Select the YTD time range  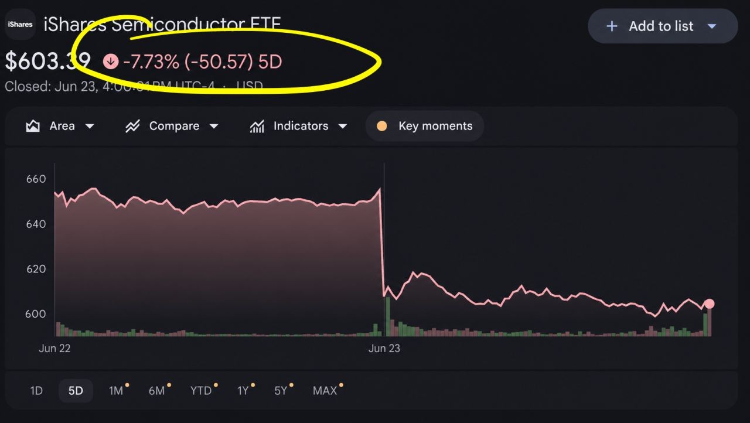(x=201, y=391)
